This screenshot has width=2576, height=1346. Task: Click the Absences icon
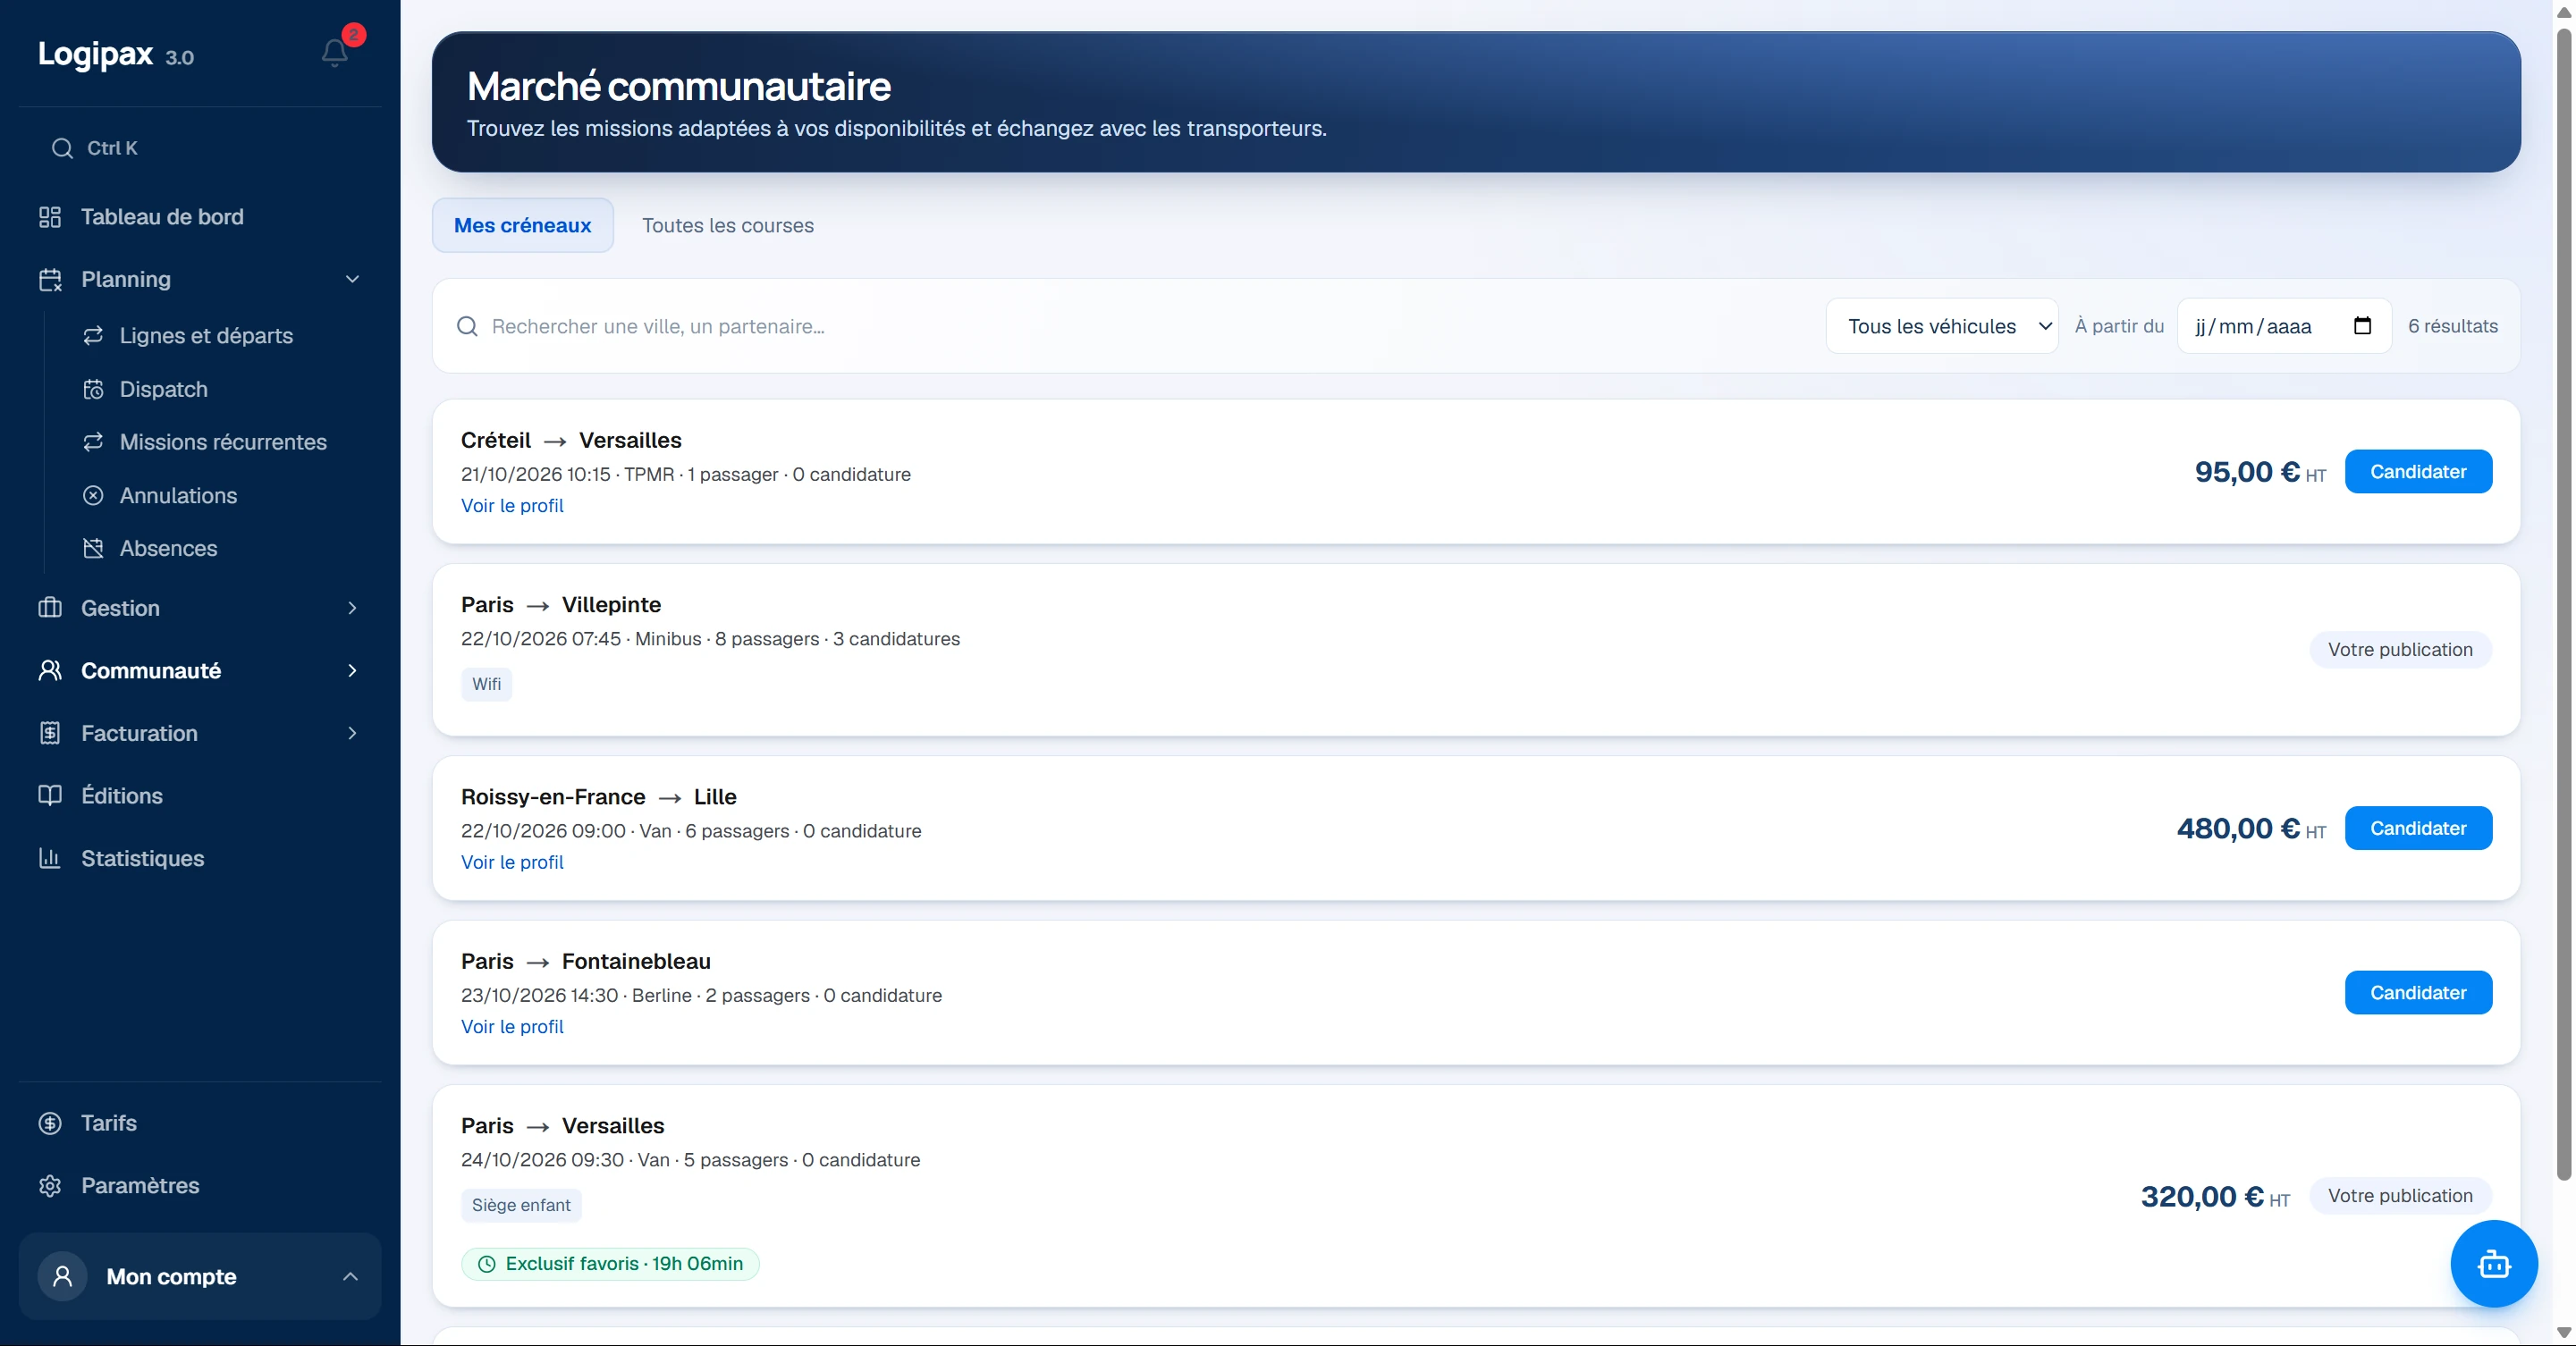[x=93, y=549]
